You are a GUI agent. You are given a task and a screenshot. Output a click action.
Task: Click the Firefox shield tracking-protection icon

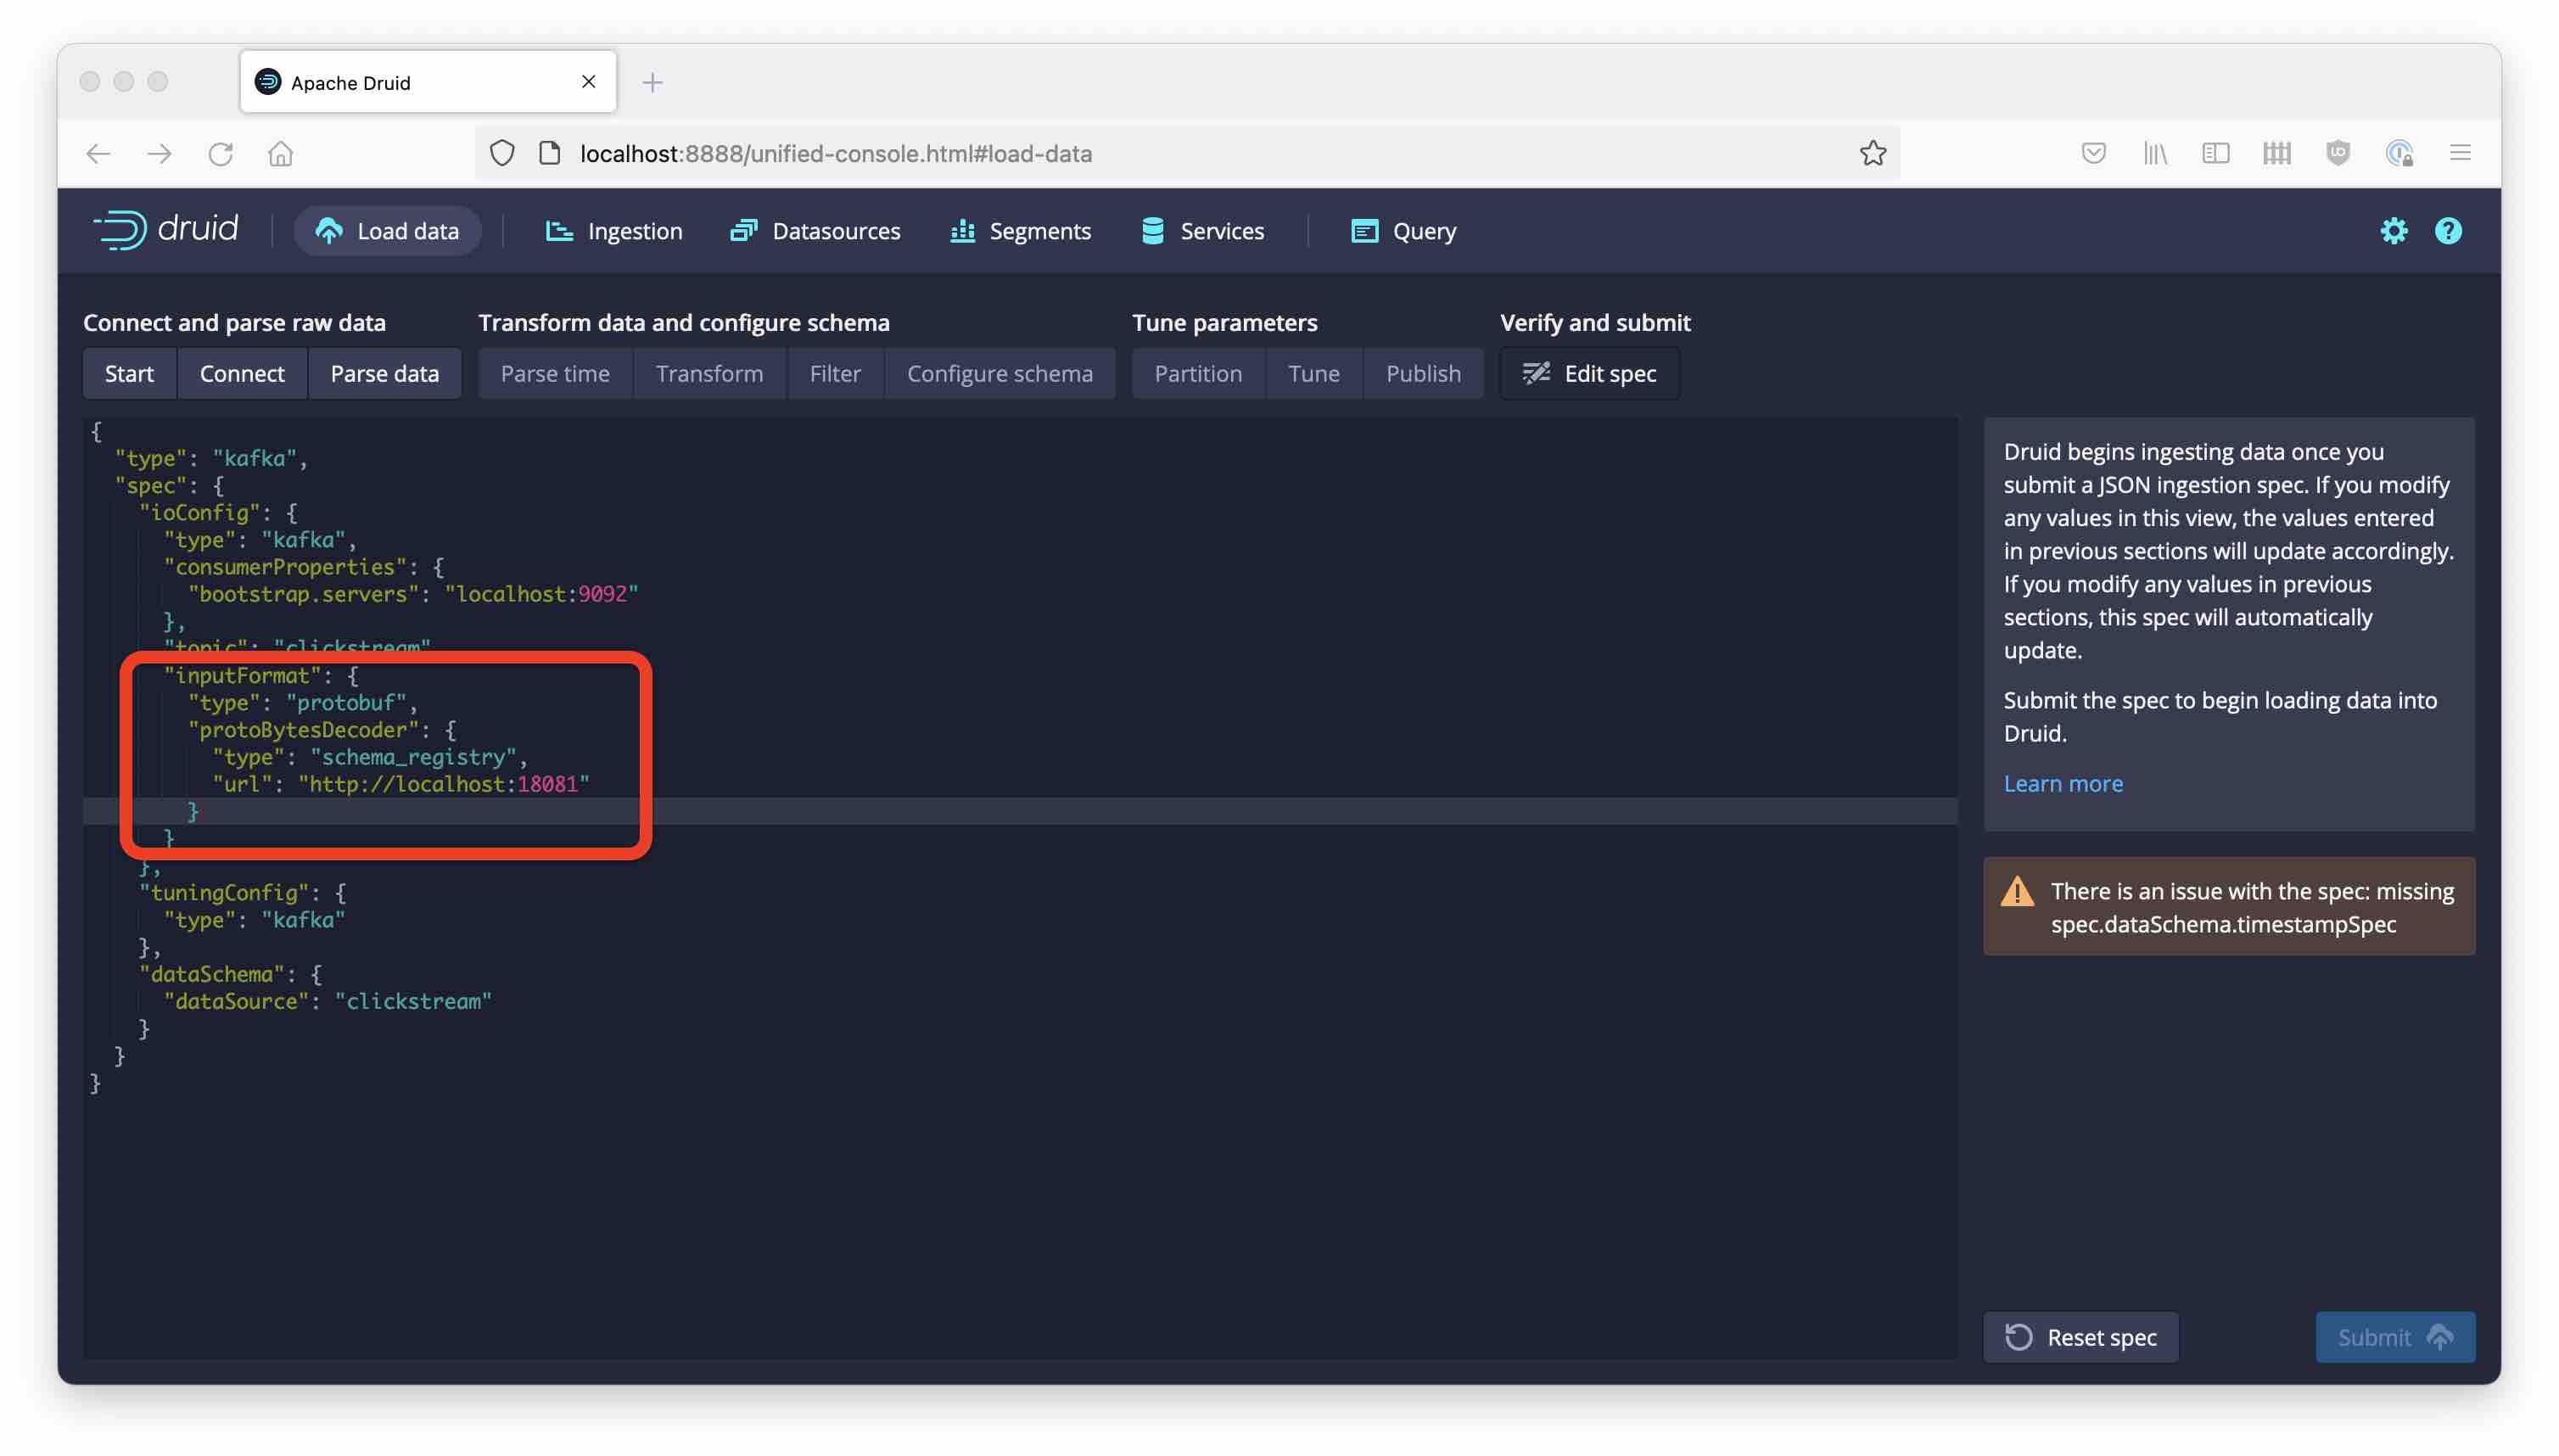point(502,153)
